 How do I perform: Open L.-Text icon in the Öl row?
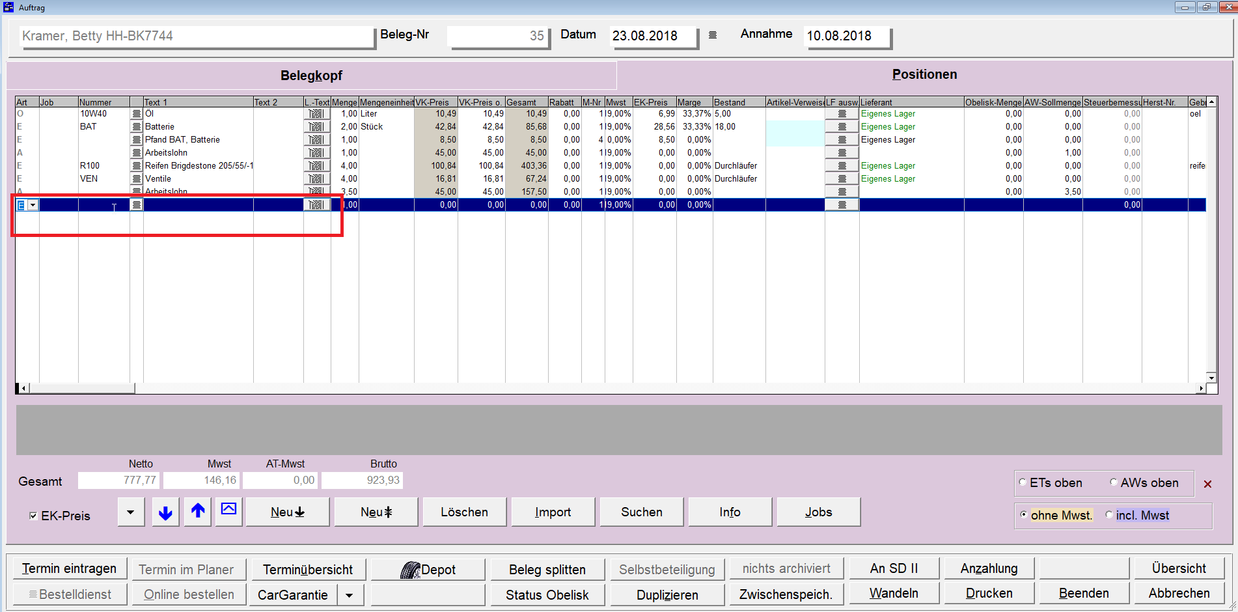(317, 113)
